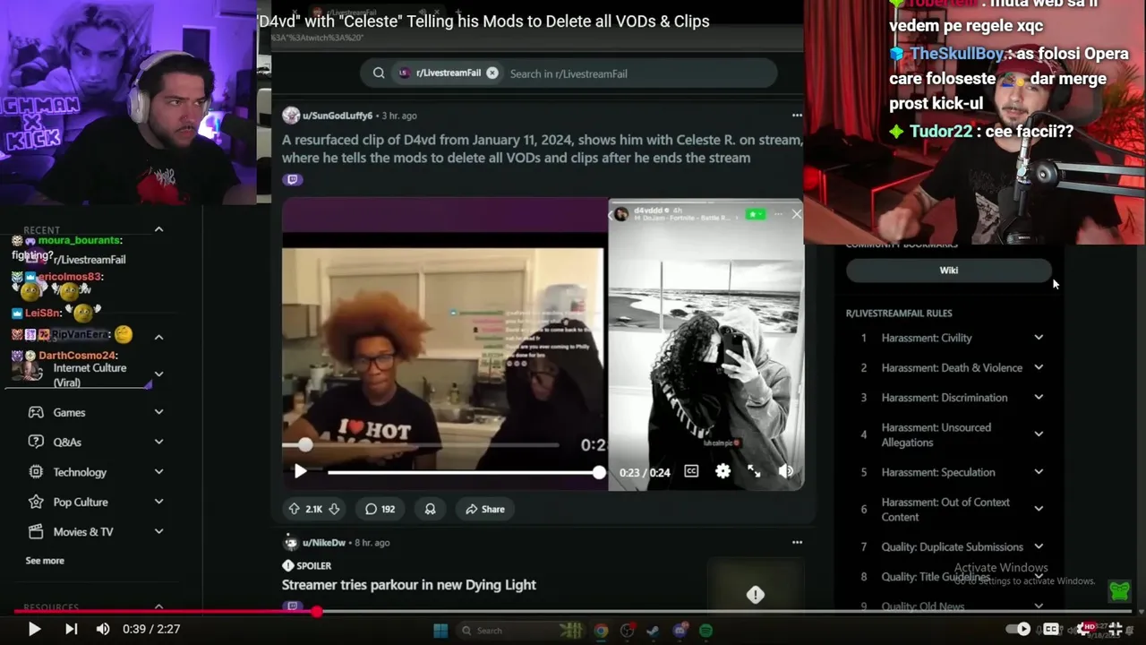
Task: Expand the Movies & TV topic chevron
Action: pos(158,531)
